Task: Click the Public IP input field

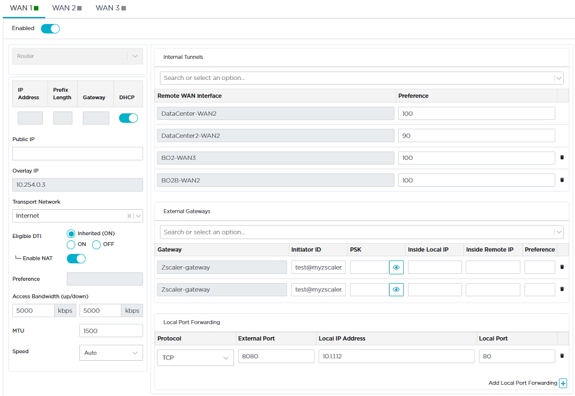Action: coord(78,154)
